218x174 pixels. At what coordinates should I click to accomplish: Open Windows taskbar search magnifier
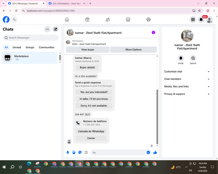pos(12,167)
